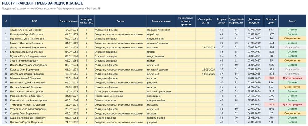Select cell Воронин Андрей Николаевич
Image resolution: width=308 pixels, height=126 pixels.
[x=34, y=39]
